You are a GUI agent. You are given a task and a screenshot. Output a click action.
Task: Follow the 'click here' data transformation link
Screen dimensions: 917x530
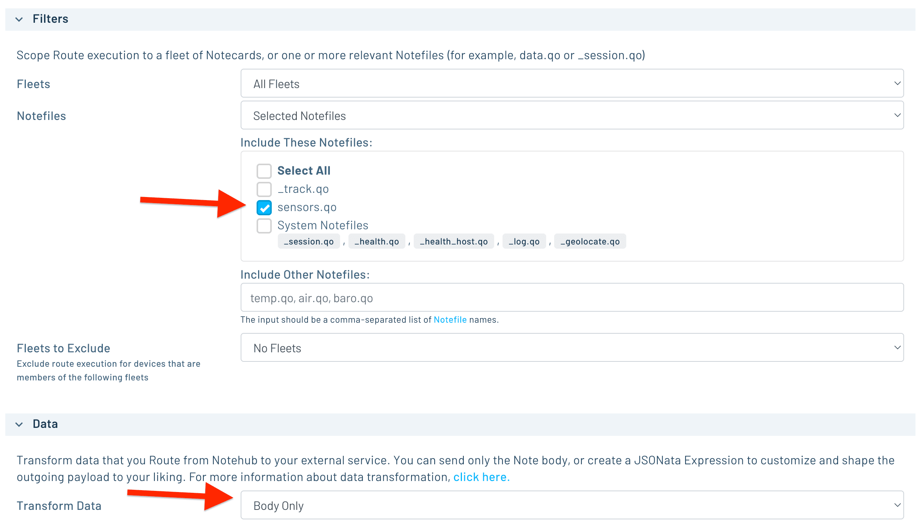pyautogui.click(x=481, y=477)
